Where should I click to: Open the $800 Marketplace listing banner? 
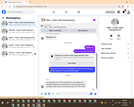[x=69, y=26]
